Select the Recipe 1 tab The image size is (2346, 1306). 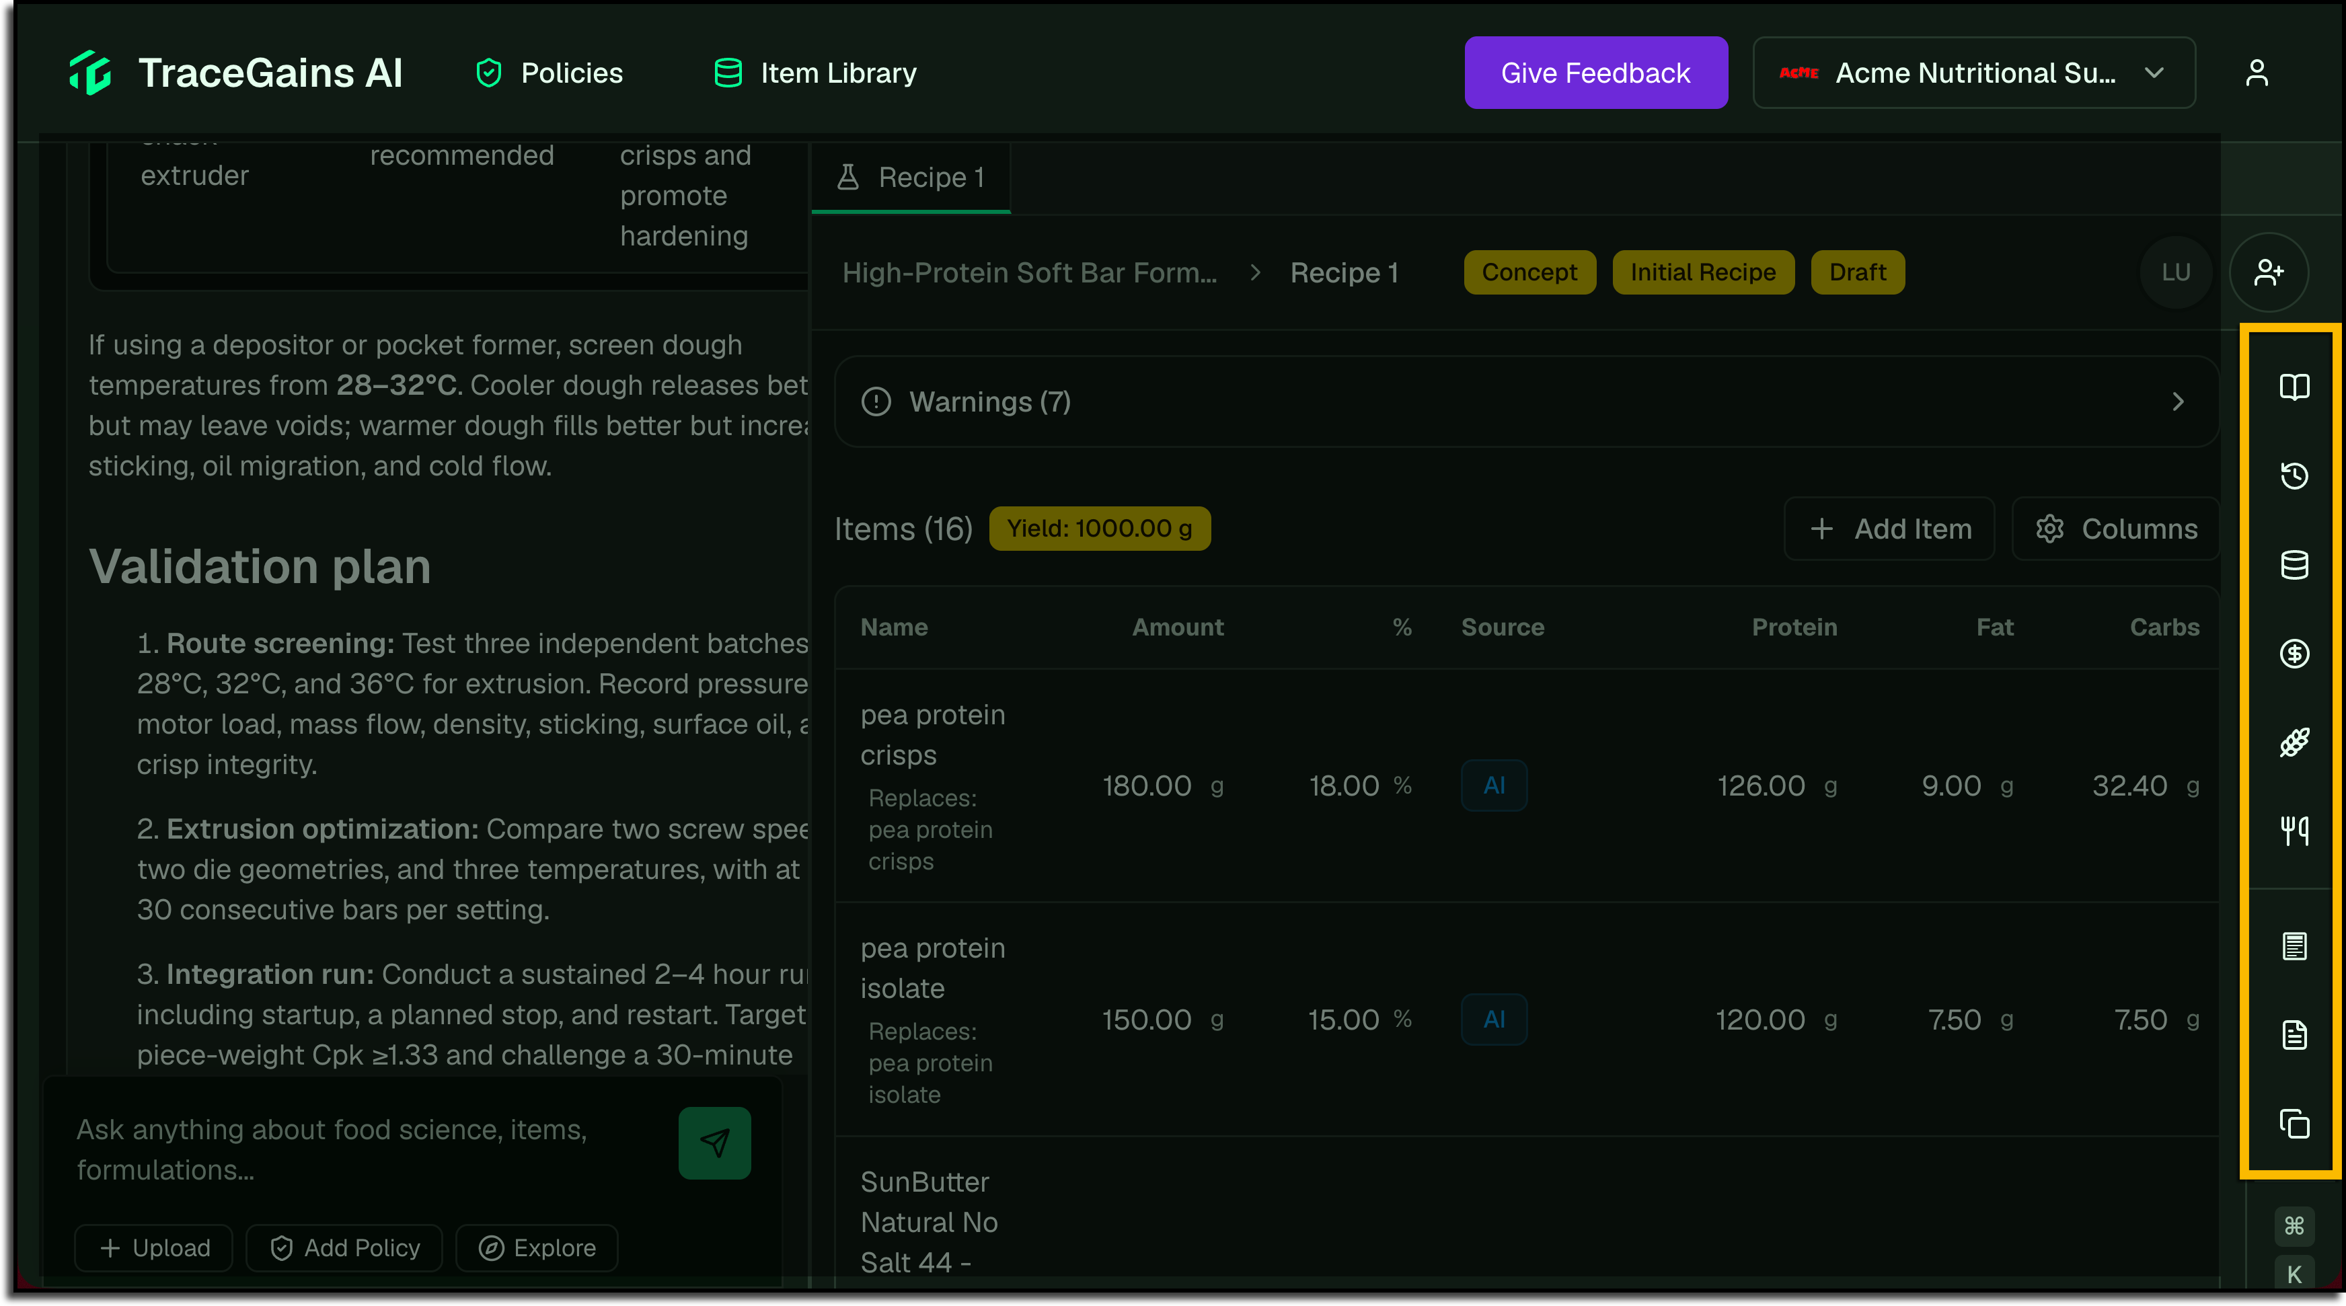tap(911, 177)
